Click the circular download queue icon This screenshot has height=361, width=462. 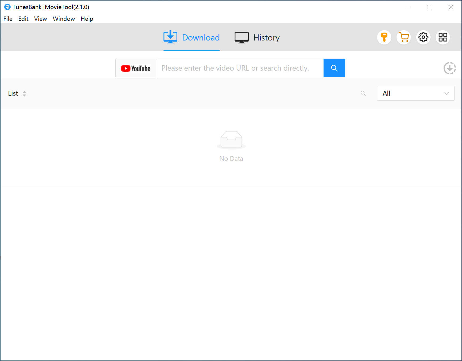tap(449, 68)
